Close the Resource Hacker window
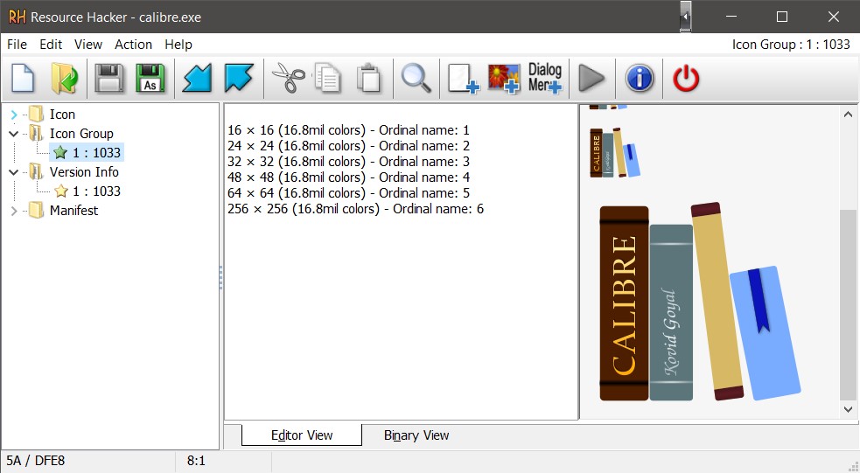The height and width of the screenshot is (473, 860). pyautogui.click(x=834, y=17)
